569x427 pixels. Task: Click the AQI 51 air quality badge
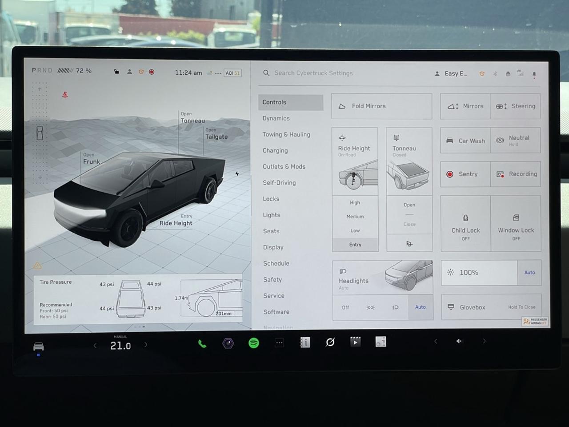(x=232, y=73)
